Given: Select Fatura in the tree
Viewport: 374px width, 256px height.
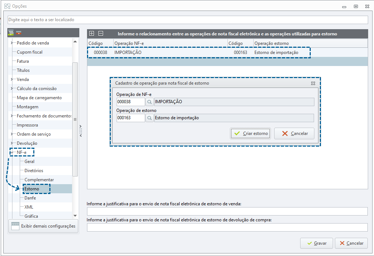Looking at the screenshot, I should (x=23, y=61).
